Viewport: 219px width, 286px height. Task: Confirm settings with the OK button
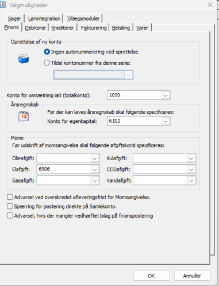coord(151,276)
